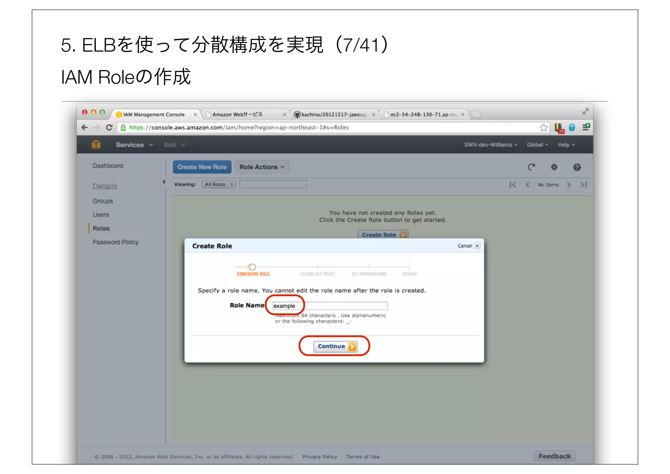Open Dashboard in the sidebar

(108, 166)
